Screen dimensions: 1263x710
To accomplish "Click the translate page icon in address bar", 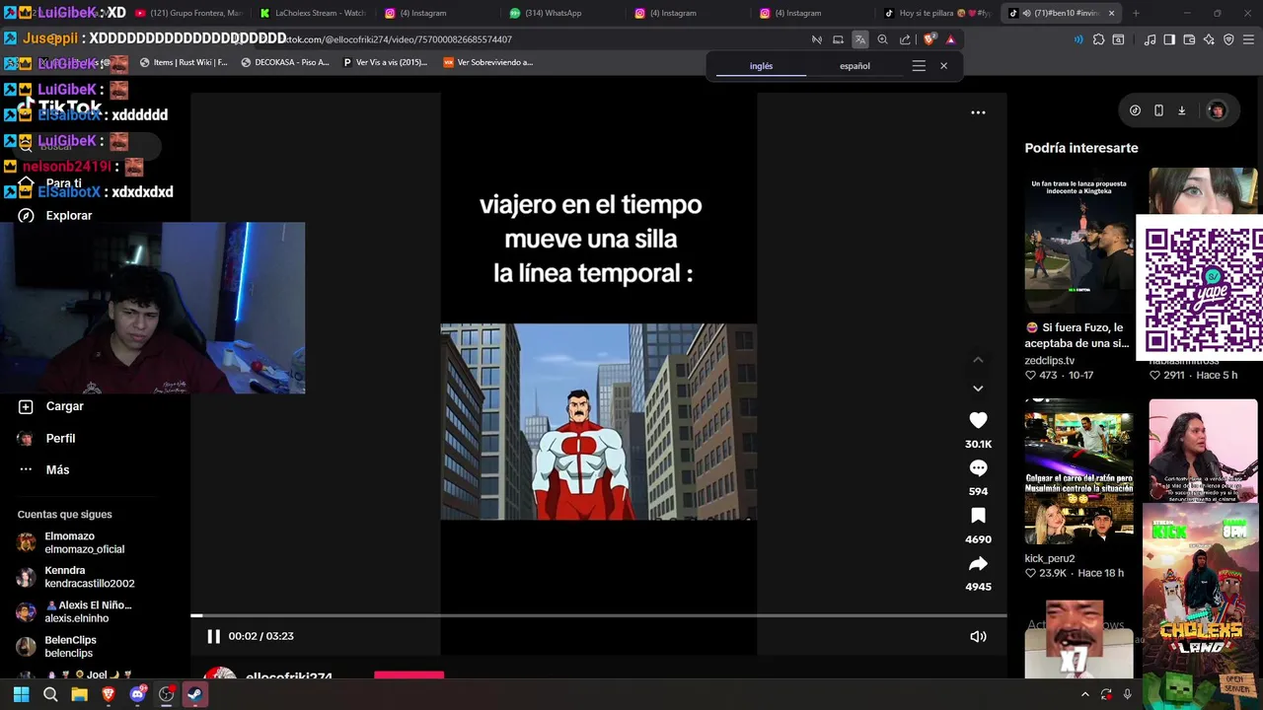I will point(860,39).
